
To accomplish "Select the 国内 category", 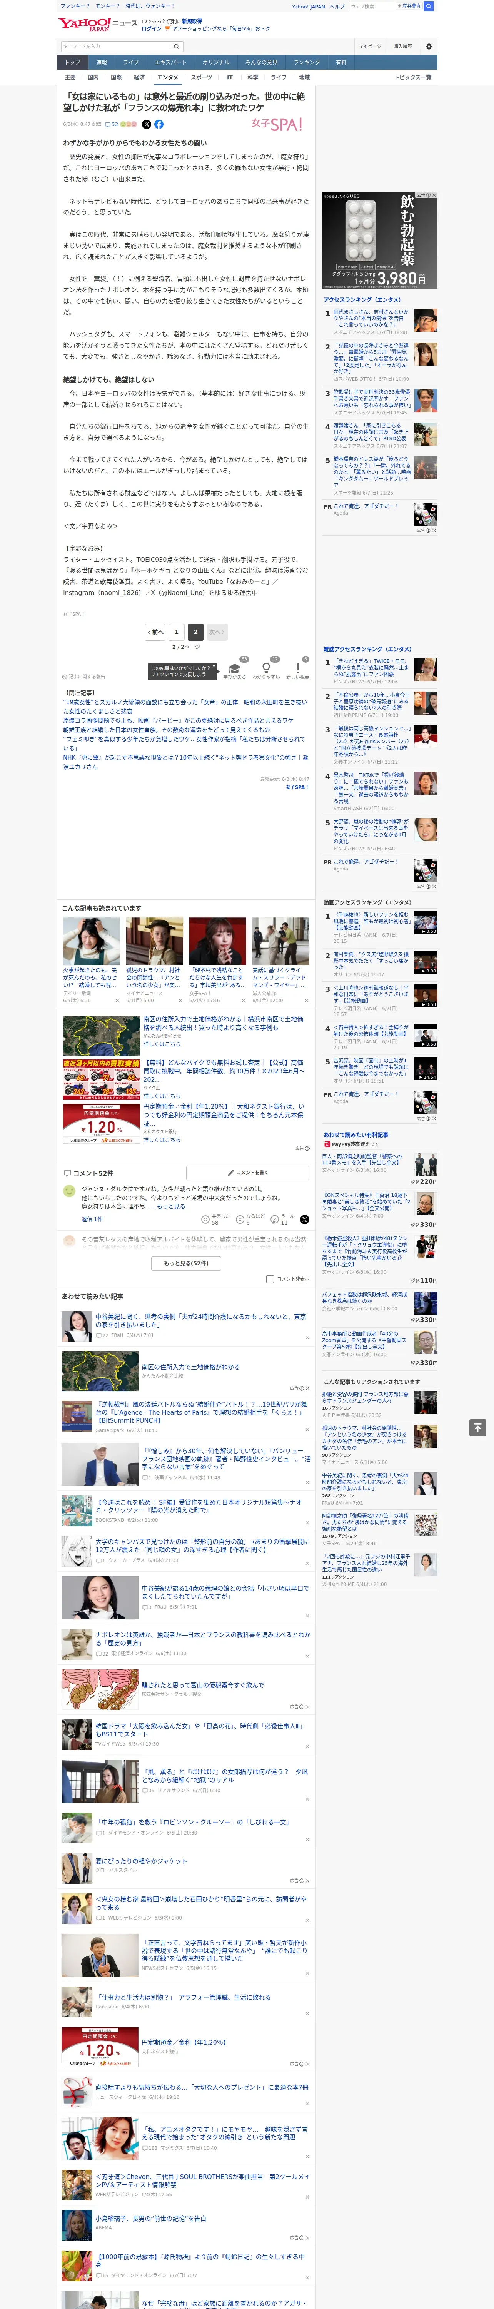I will (93, 78).
